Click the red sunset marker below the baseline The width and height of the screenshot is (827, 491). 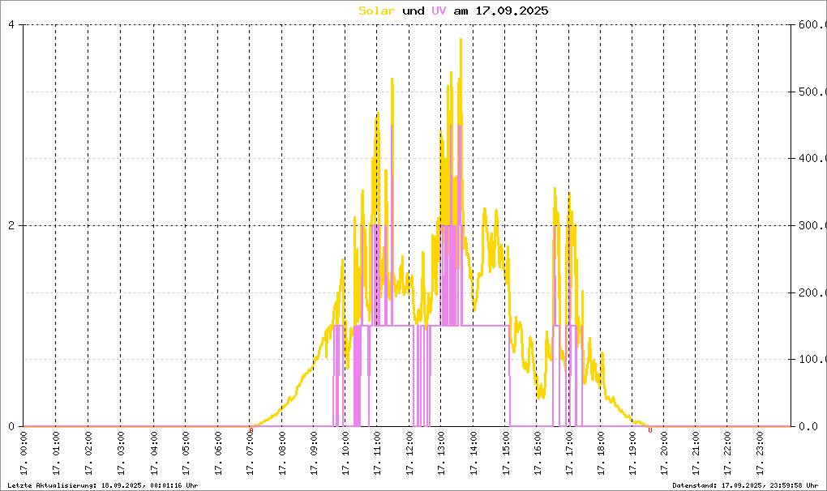[x=650, y=430]
